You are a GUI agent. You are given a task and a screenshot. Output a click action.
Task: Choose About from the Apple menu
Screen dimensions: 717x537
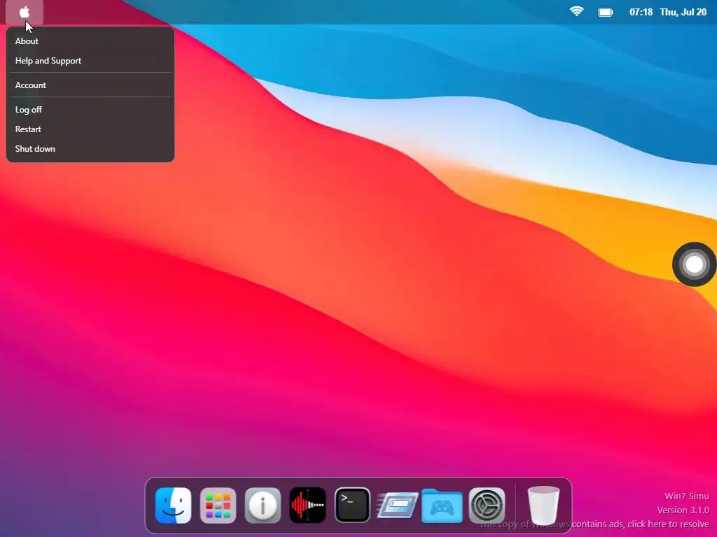(x=90, y=41)
